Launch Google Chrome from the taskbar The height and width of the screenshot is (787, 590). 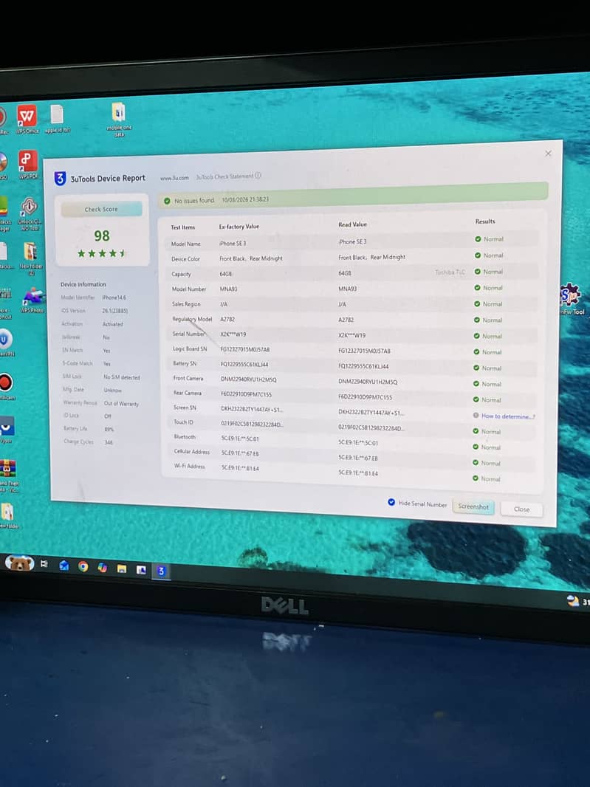tap(83, 567)
